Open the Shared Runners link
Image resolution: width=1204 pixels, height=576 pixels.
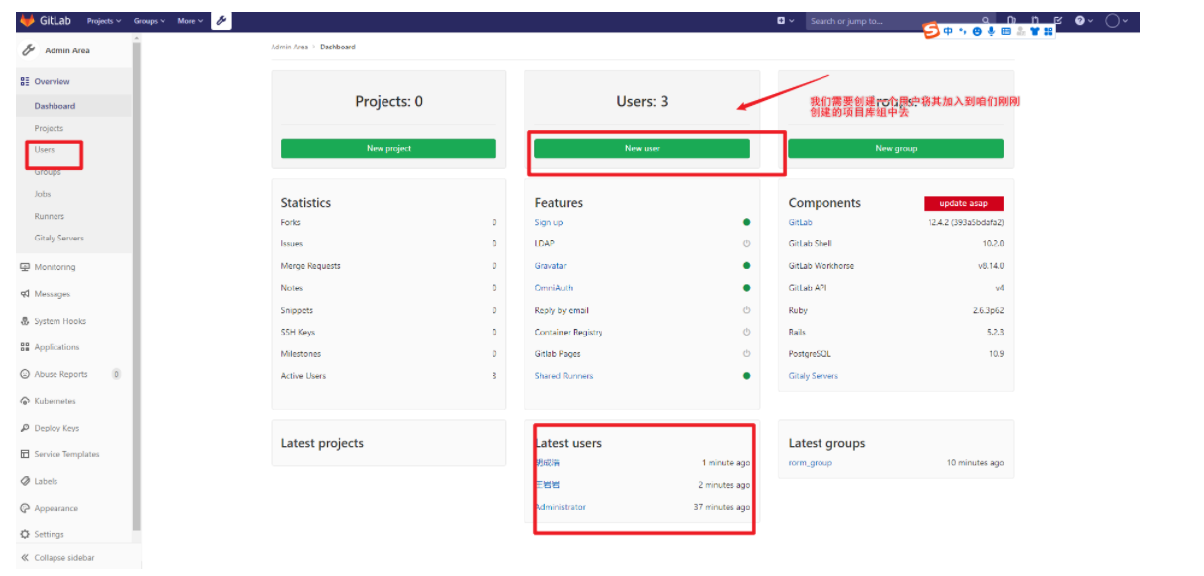coord(564,376)
